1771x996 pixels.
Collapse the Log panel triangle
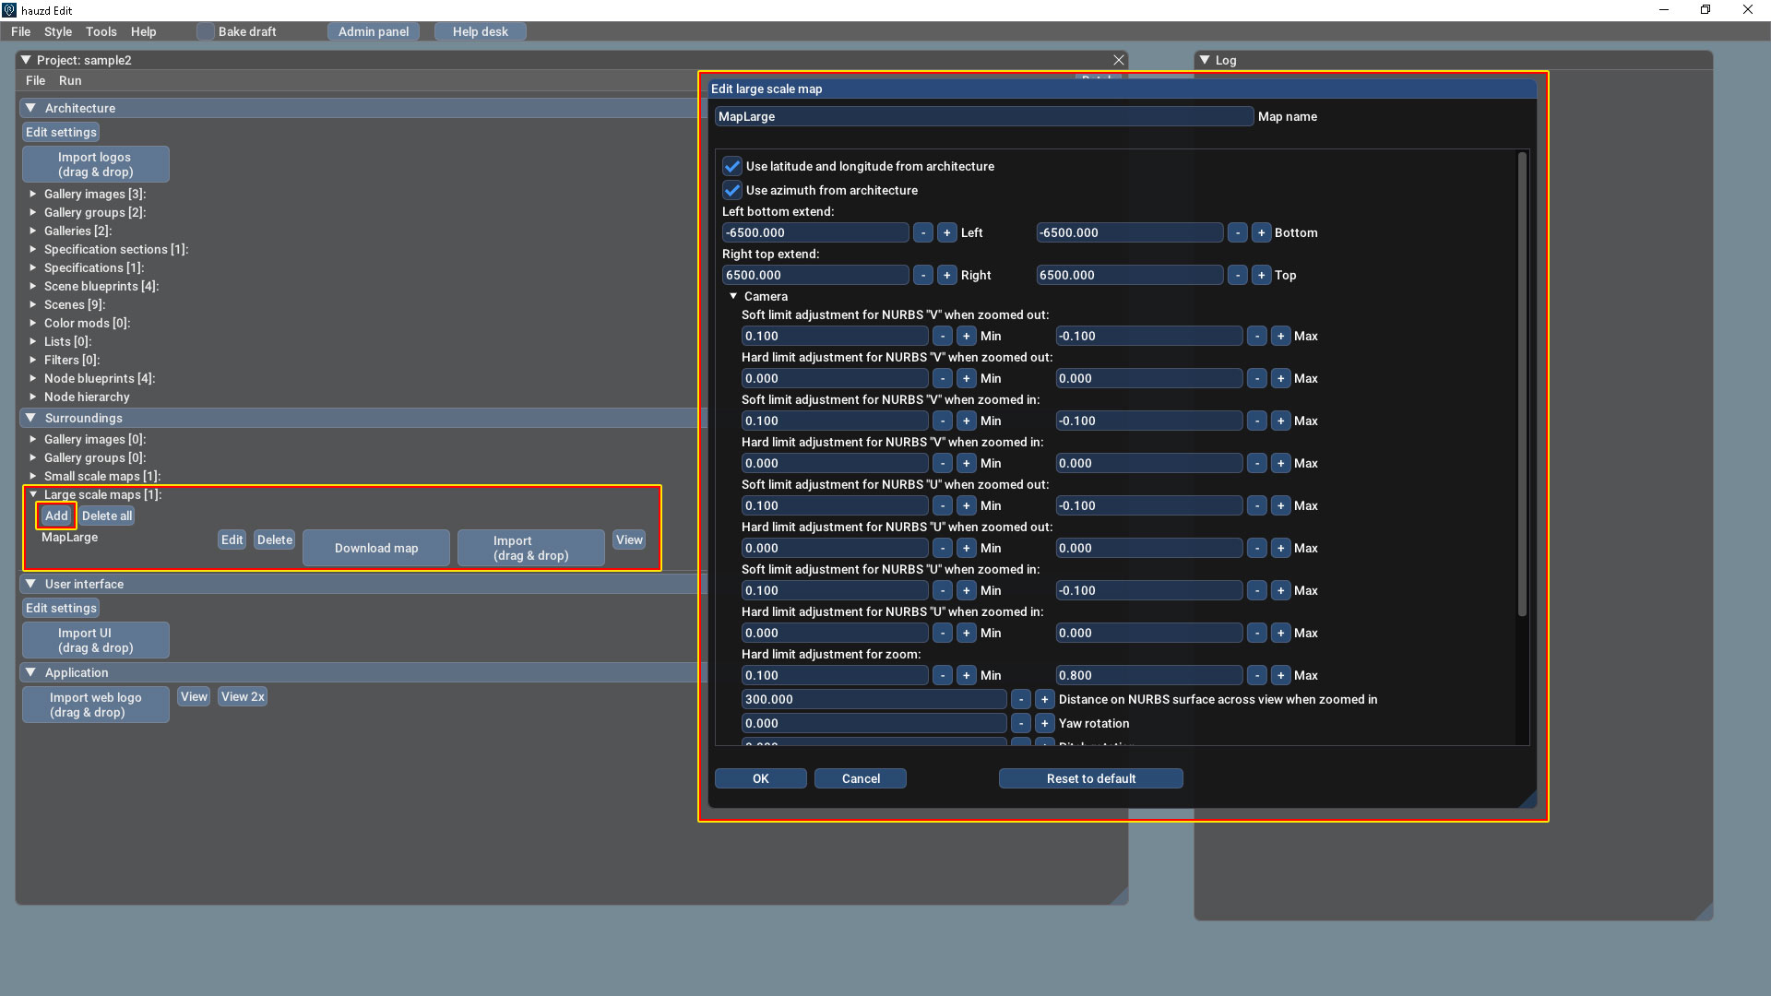coord(1204,60)
